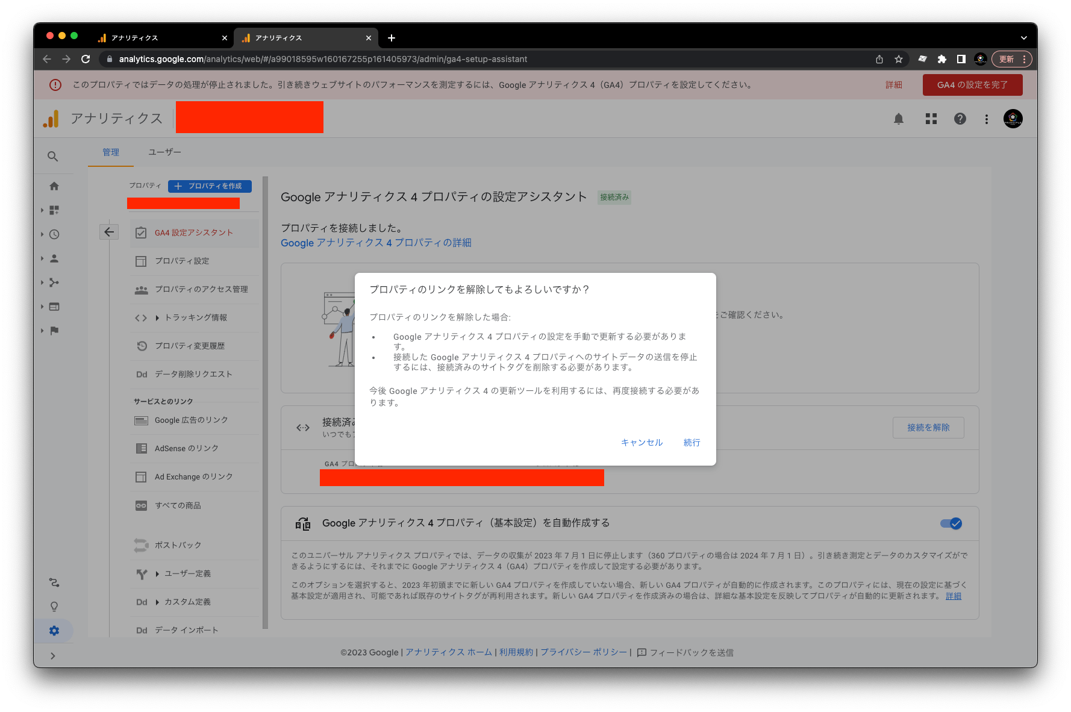Open GA4 設定アシスタント menu item
The image size is (1071, 712).
pos(194,233)
